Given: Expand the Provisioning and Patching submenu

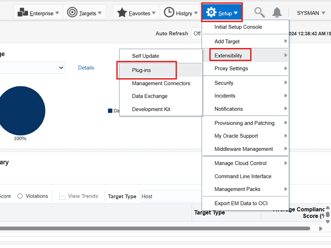Looking at the screenshot, I should (245, 123).
